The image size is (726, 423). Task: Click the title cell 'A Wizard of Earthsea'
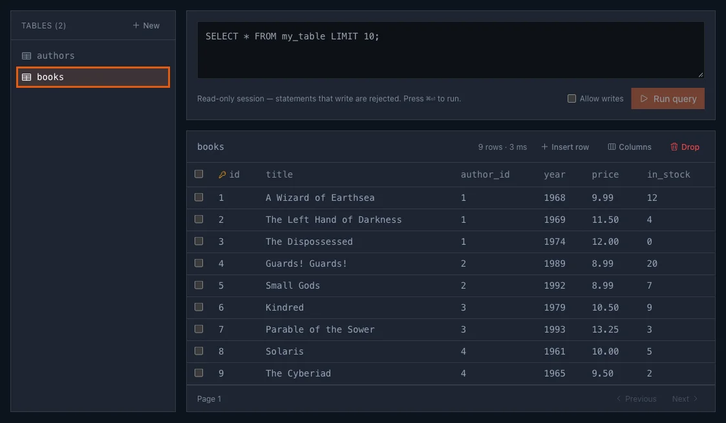[x=320, y=198]
